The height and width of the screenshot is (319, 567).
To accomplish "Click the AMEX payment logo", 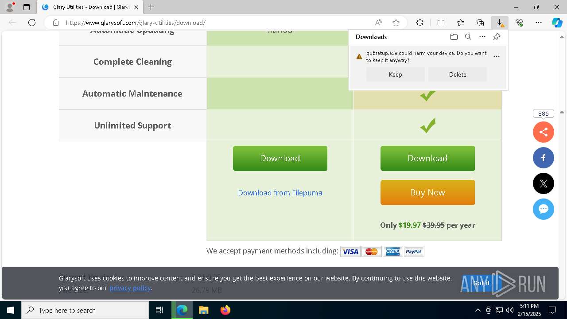I will [x=393, y=252].
